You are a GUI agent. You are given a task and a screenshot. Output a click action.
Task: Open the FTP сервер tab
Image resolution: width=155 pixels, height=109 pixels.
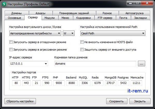point(105,18)
